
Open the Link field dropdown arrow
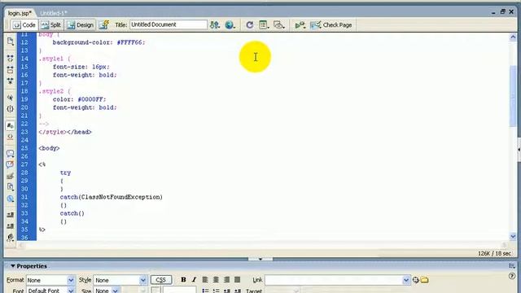tap(406, 280)
